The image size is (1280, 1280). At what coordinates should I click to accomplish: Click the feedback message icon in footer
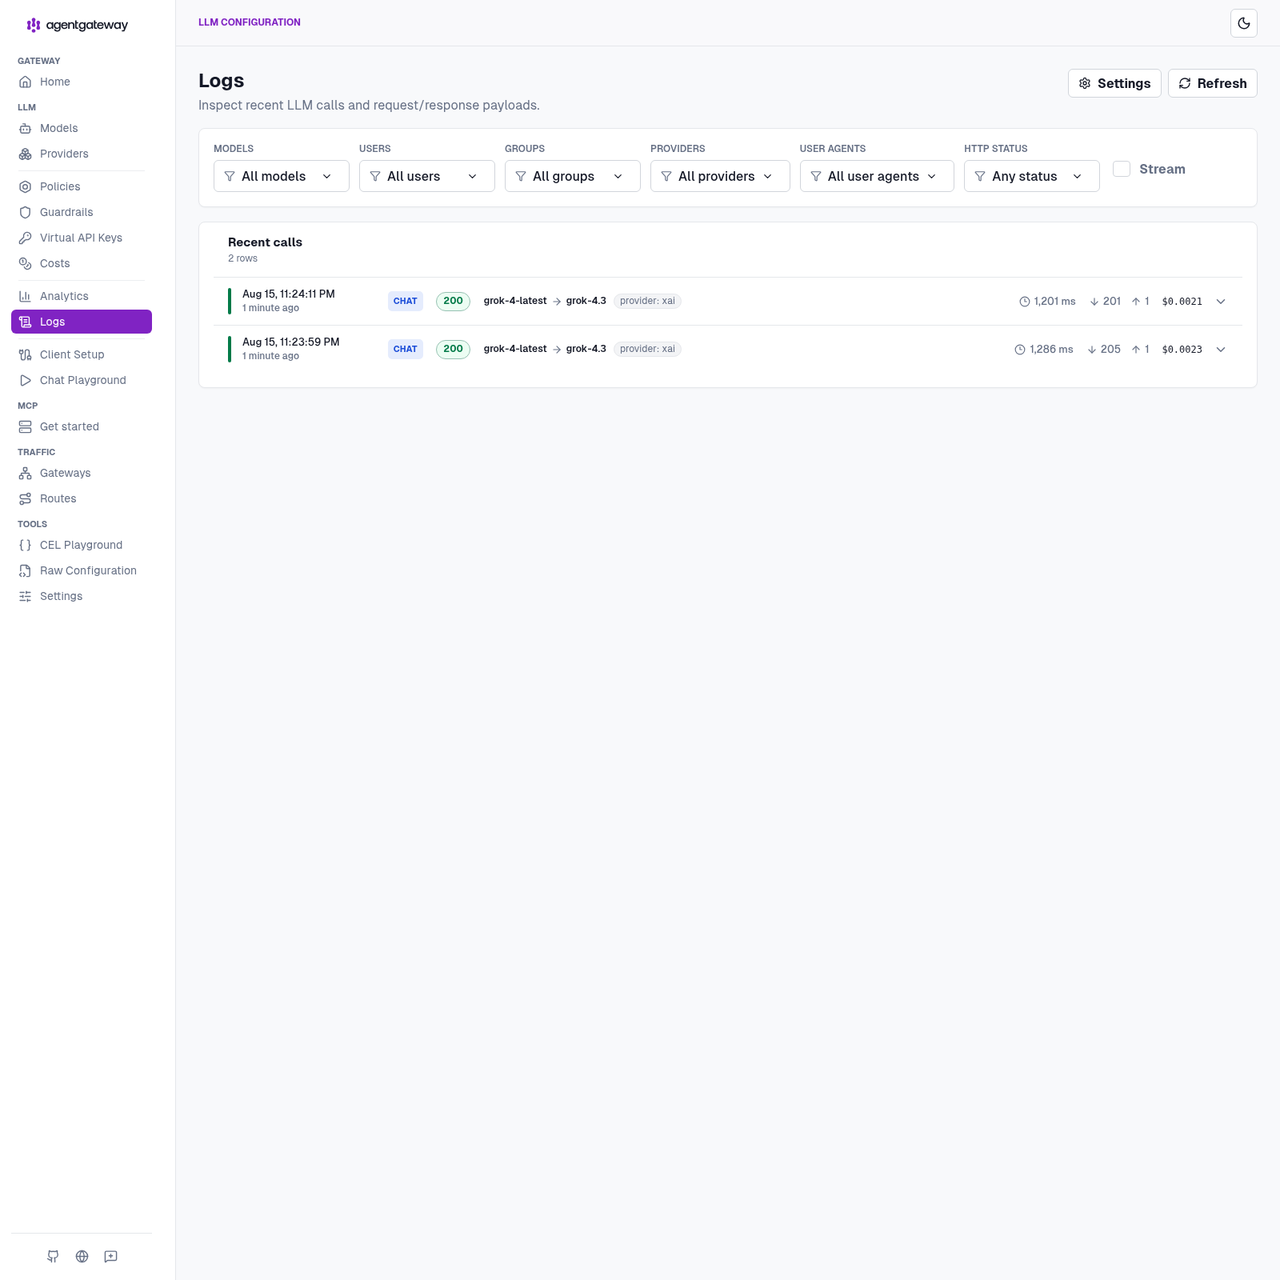pyautogui.click(x=111, y=1256)
